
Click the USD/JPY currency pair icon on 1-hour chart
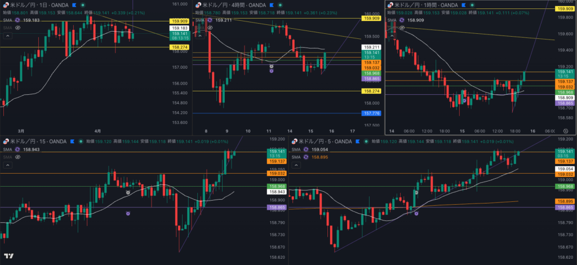tap(390, 5)
